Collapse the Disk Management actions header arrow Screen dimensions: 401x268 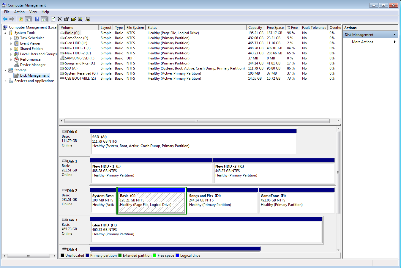click(x=394, y=35)
